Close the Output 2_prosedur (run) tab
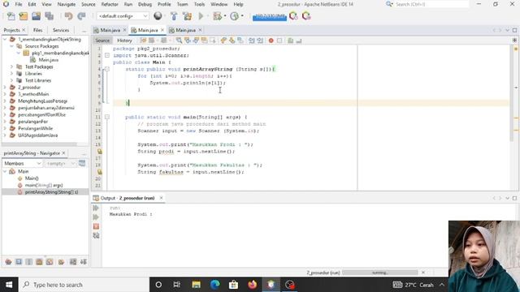The height and width of the screenshot is (292, 520). pos(161,198)
